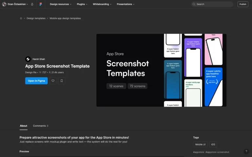Image resolution: width=252 pixels, height=157 pixels.
Task: Click the search magnifier icon
Action: [194, 4]
